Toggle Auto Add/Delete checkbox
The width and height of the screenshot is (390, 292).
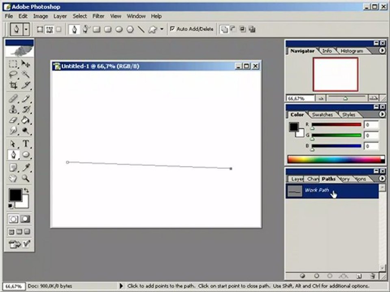172,29
